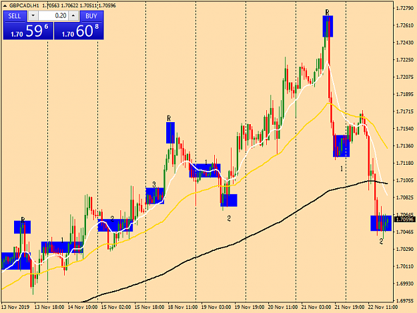Decrease lot volume with down arrow
This screenshot has width=417, height=313.
[x=33, y=16]
